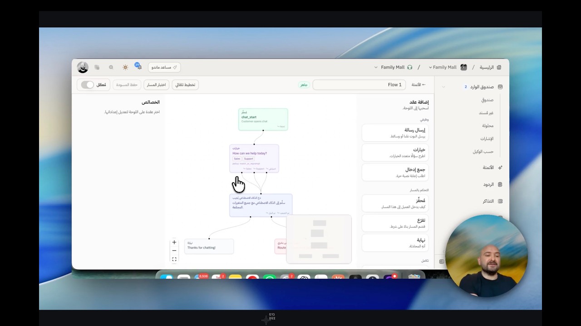Screen dimensions: 581x326
Task: Open notifications bell showing 39
Action: coord(138,67)
